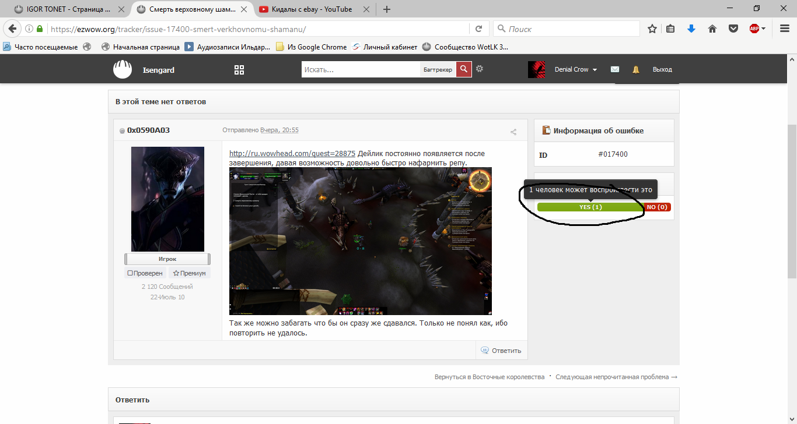The image size is (797, 424).
Task: Open Следующая непрочитанная проблема link
Action: (x=617, y=377)
